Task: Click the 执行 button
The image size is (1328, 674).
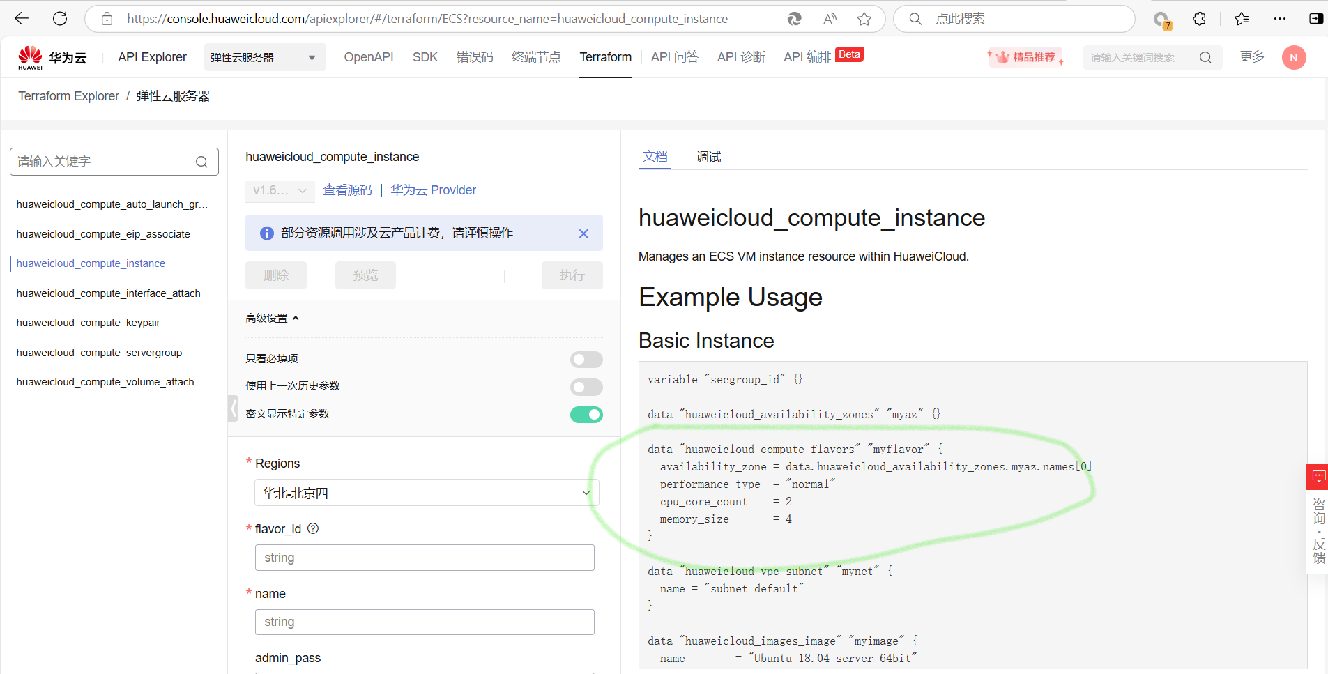Action: pos(572,275)
